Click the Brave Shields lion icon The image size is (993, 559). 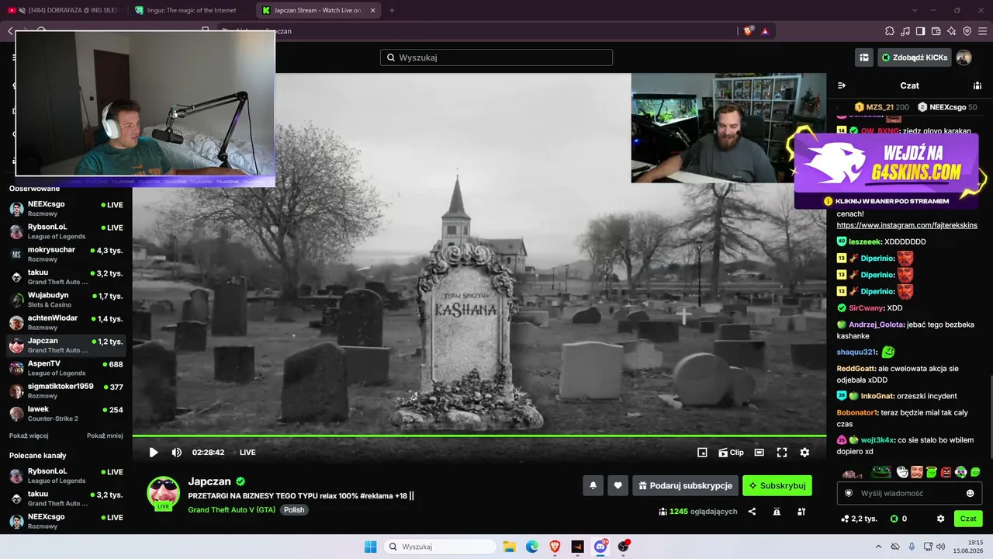tap(748, 31)
